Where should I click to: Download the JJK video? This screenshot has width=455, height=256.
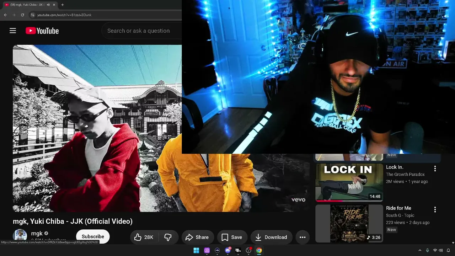pyautogui.click(x=271, y=237)
